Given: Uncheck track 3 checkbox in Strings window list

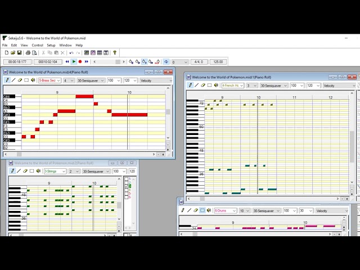Looking at the screenshot, I should (x=126, y=186).
